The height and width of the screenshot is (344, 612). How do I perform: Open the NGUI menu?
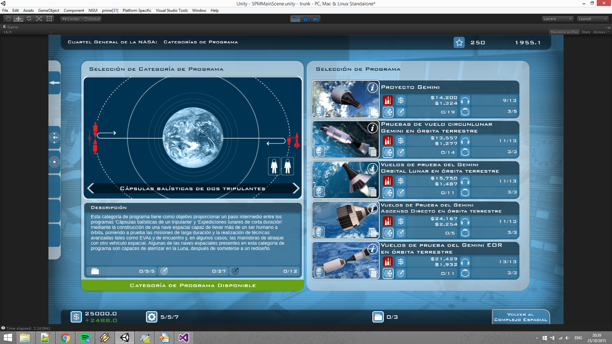[93, 11]
